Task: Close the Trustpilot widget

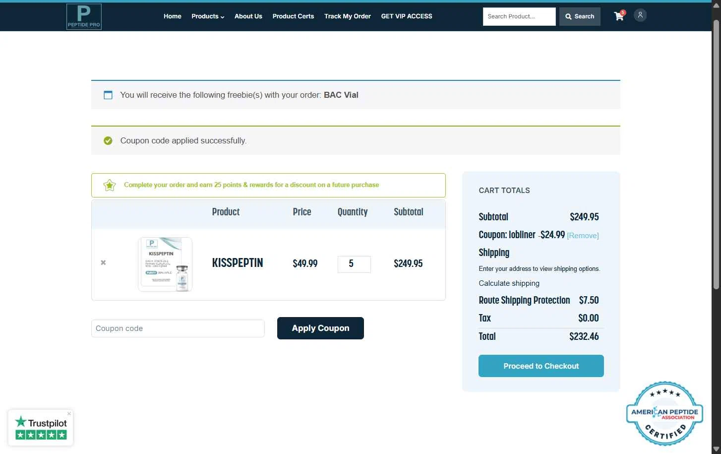Action: pyautogui.click(x=69, y=413)
